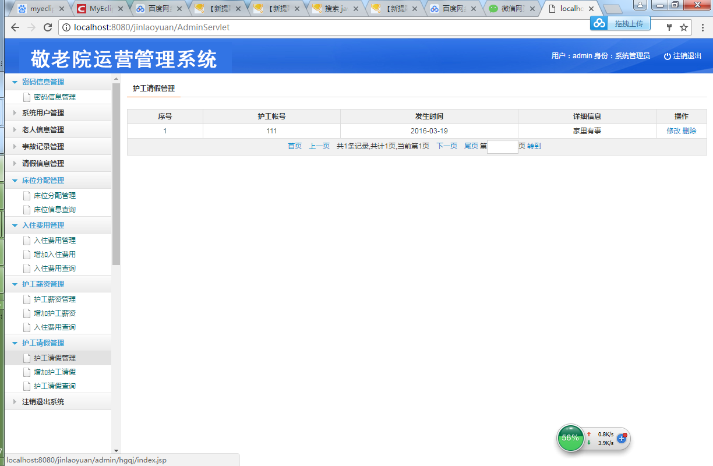
Task: Click the 家里有事 detail cell
Action: pyautogui.click(x=587, y=131)
